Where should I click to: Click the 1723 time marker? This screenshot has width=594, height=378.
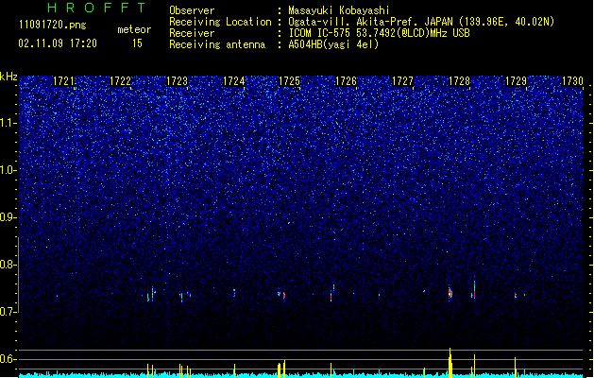pyautogui.click(x=177, y=81)
